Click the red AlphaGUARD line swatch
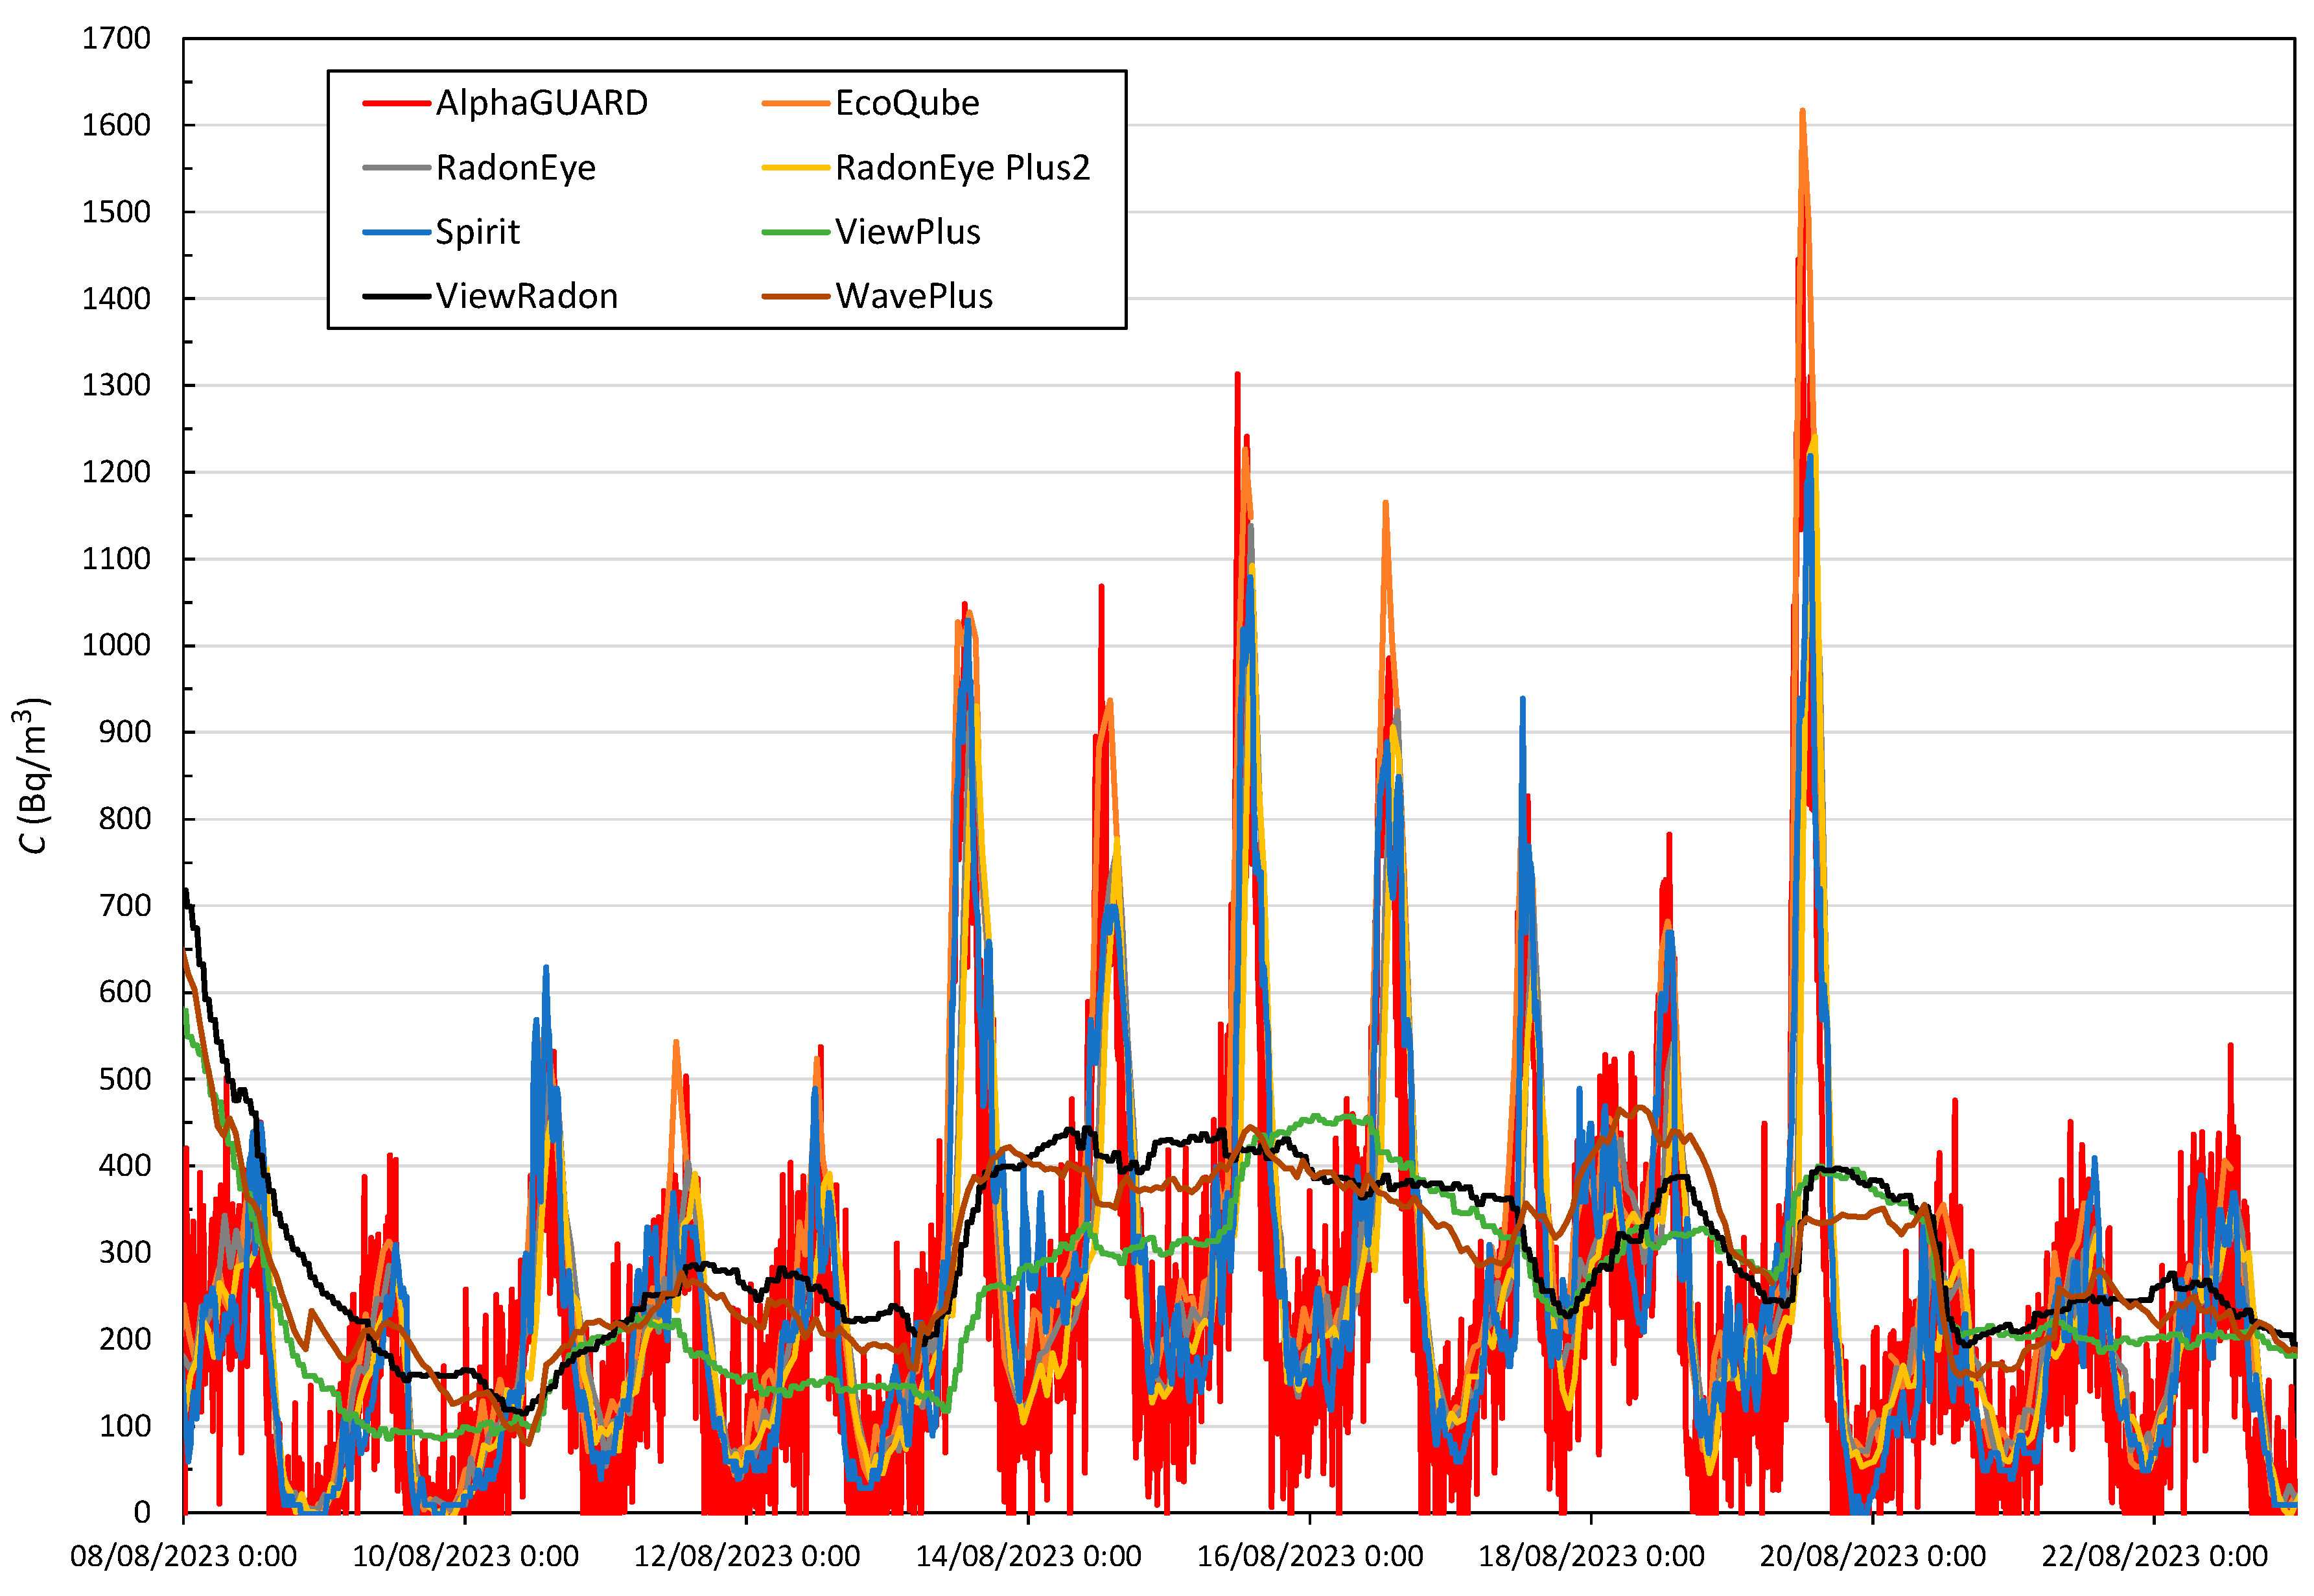Screen dimensions: 2314x1596 point(396,103)
